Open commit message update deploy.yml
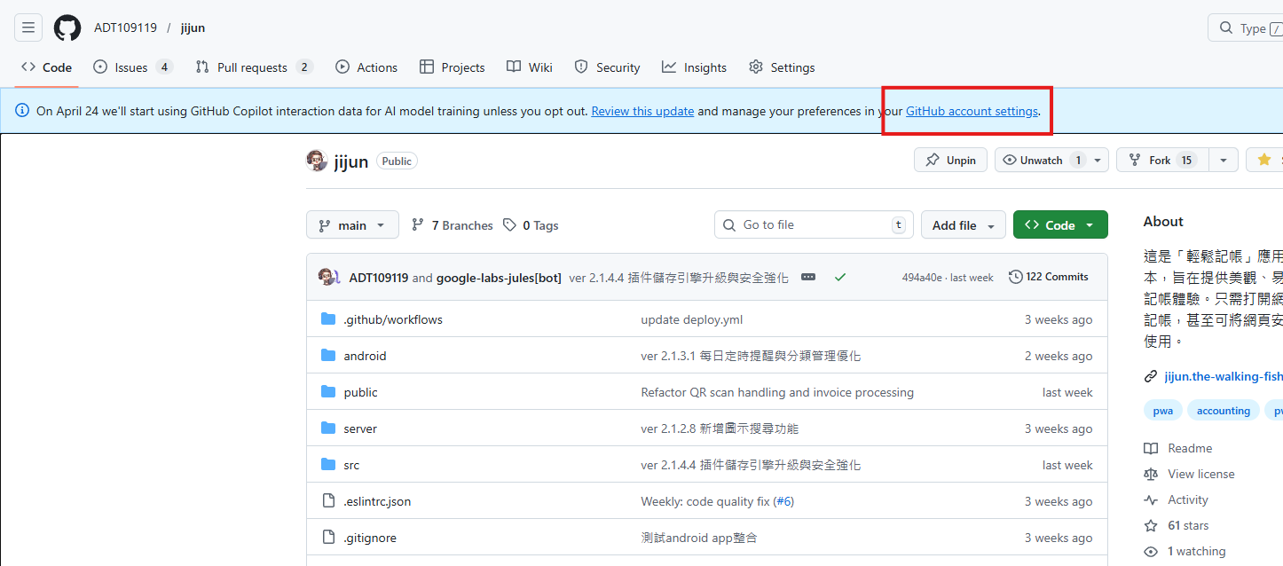 692,319
